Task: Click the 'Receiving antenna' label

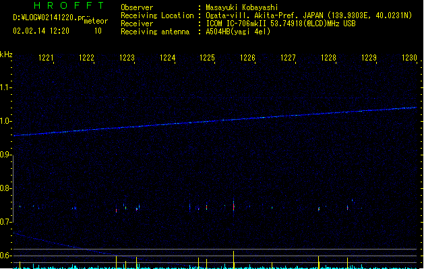Action: pos(155,32)
